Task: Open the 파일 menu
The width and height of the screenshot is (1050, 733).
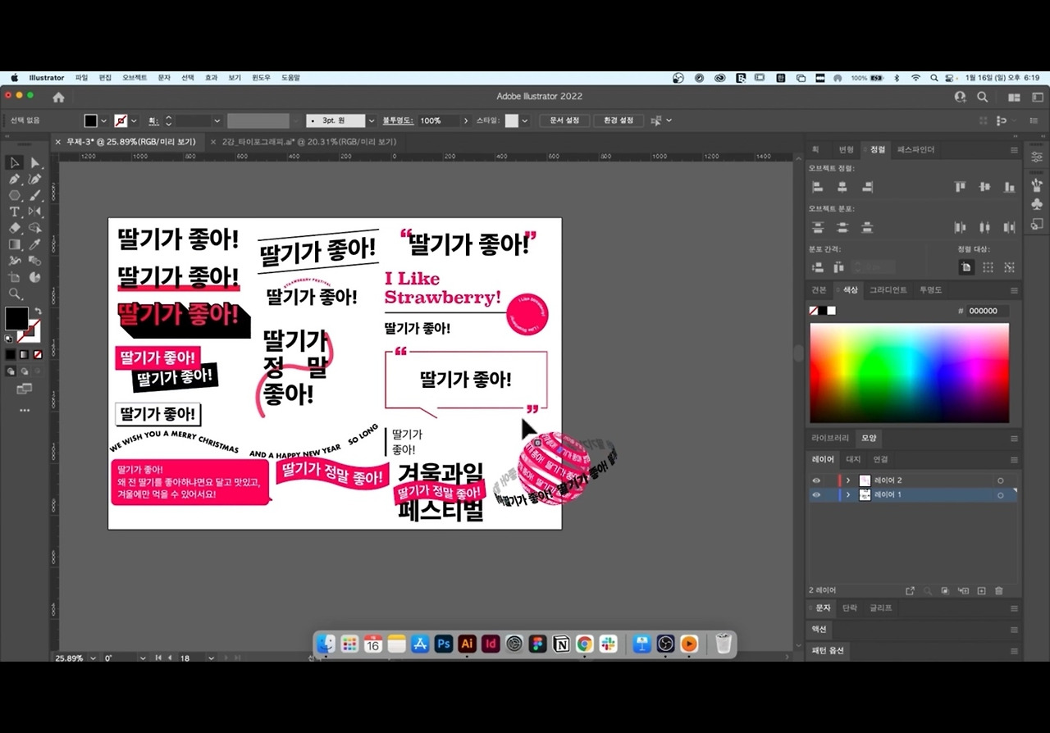Action: (81, 78)
